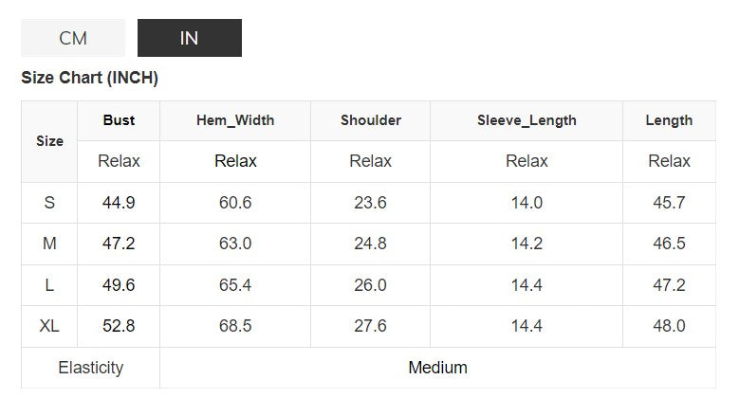The height and width of the screenshot is (398, 739).
Task: Switch to the CM unit tab
Action: pos(73,38)
